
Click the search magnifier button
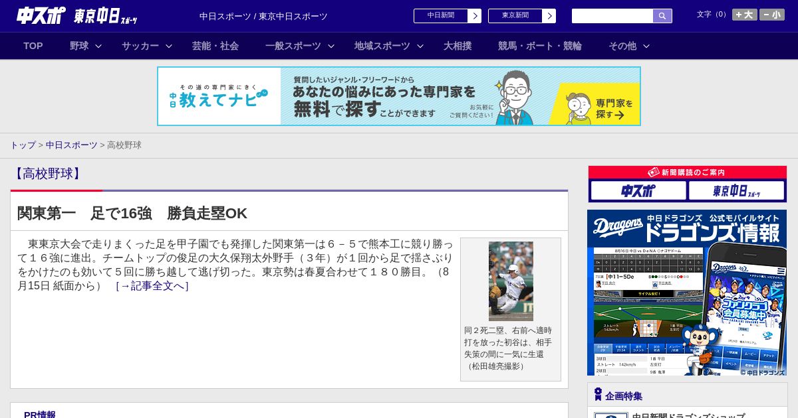[x=662, y=16]
